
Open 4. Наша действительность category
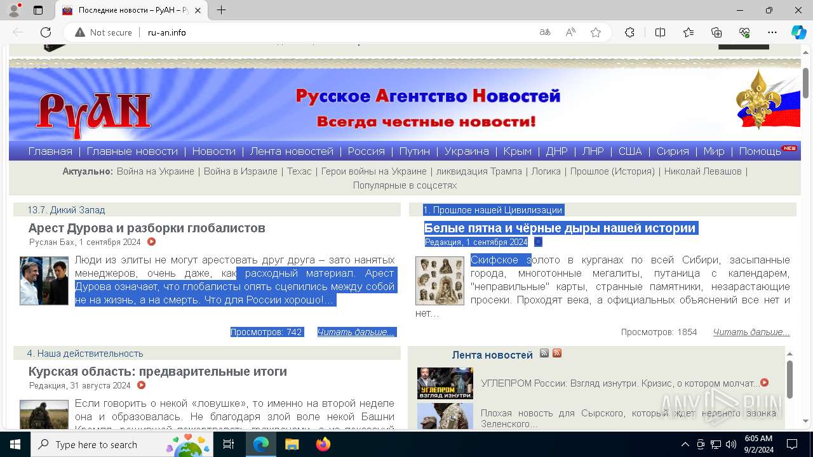click(85, 354)
